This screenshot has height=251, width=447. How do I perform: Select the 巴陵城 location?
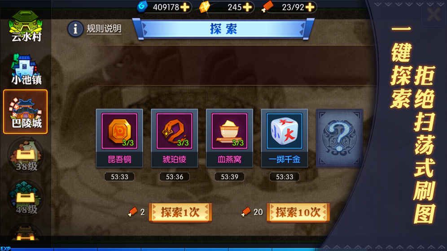coord(26,112)
